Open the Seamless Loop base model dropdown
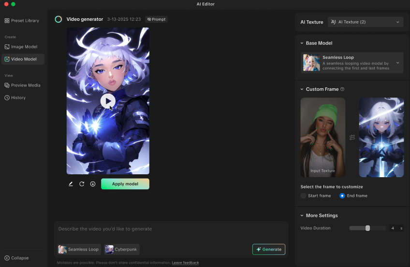 click(352, 63)
